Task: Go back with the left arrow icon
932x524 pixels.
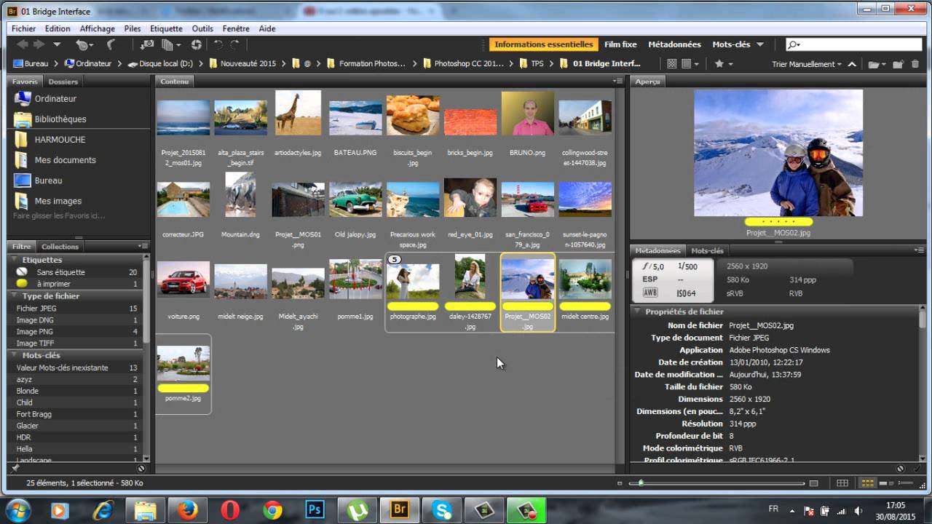Action: coord(21,45)
